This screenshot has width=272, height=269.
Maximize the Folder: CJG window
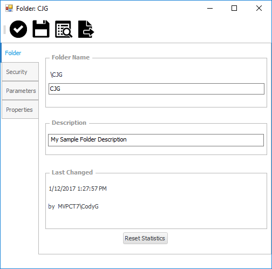click(234, 8)
